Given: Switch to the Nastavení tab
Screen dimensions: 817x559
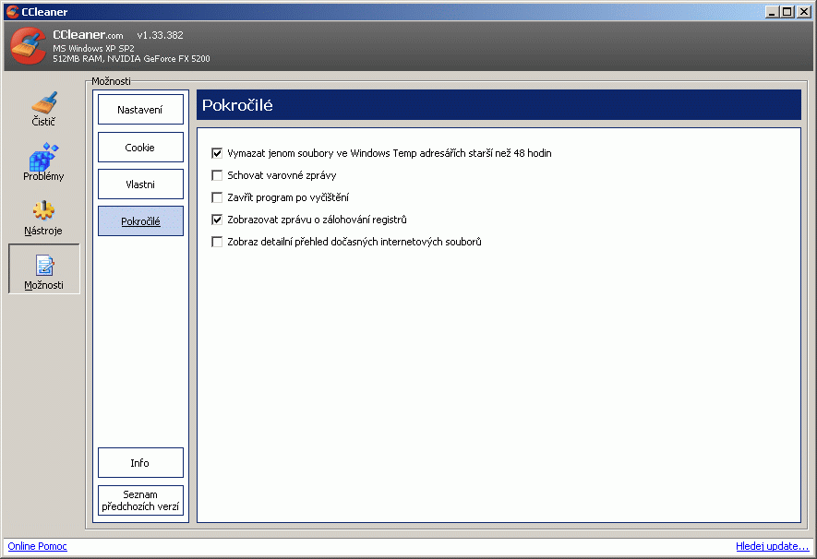Looking at the screenshot, I should (140, 109).
